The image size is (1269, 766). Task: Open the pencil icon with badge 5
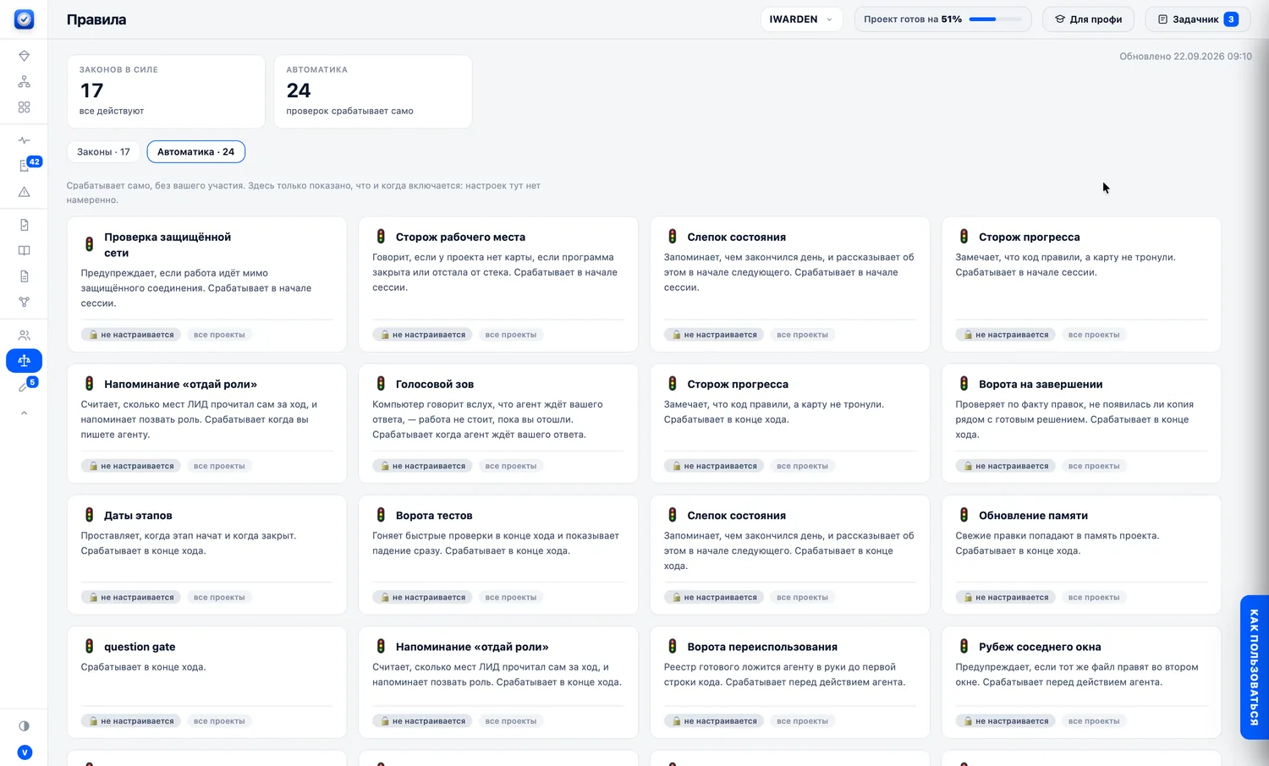click(24, 386)
